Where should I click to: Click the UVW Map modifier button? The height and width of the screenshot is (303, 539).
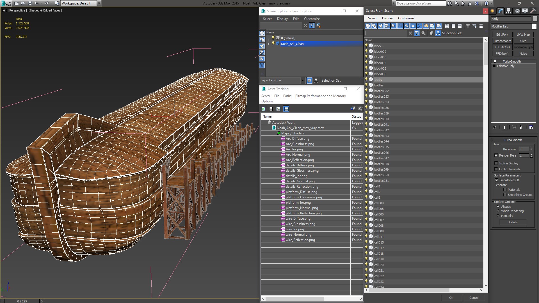coord(523,35)
